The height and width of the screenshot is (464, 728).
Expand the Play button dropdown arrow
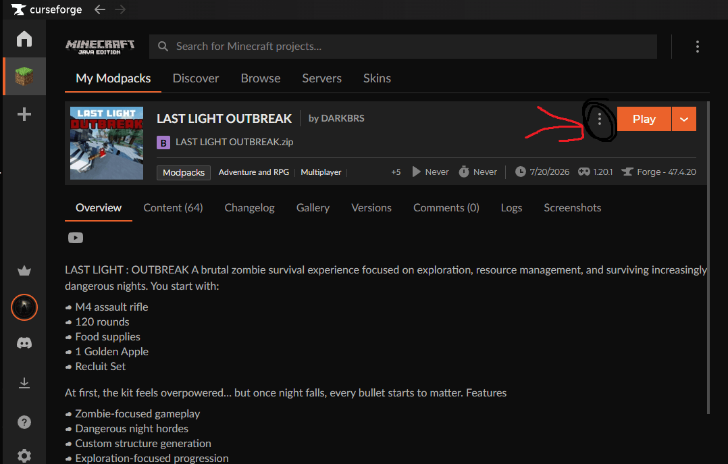[x=684, y=120]
